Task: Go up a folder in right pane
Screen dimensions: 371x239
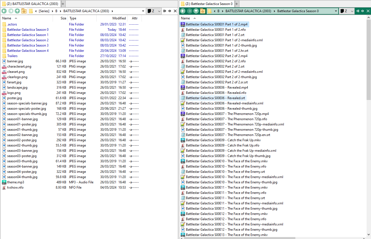Action: (x=196, y=11)
